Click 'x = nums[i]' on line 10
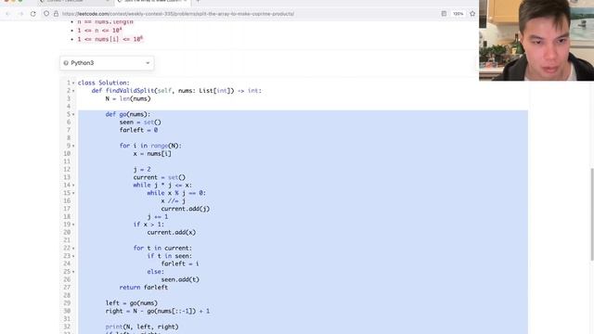 tap(152, 154)
